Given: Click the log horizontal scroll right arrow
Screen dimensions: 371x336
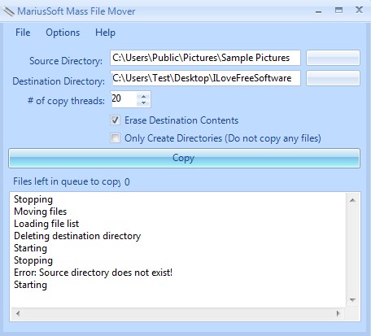Looking at the screenshot, I should [x=338, y=314].
